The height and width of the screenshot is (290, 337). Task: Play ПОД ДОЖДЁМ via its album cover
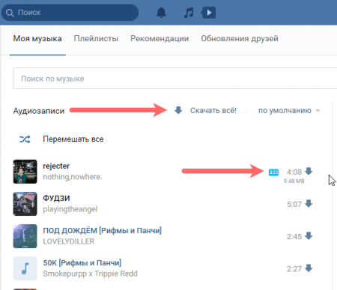25,236
